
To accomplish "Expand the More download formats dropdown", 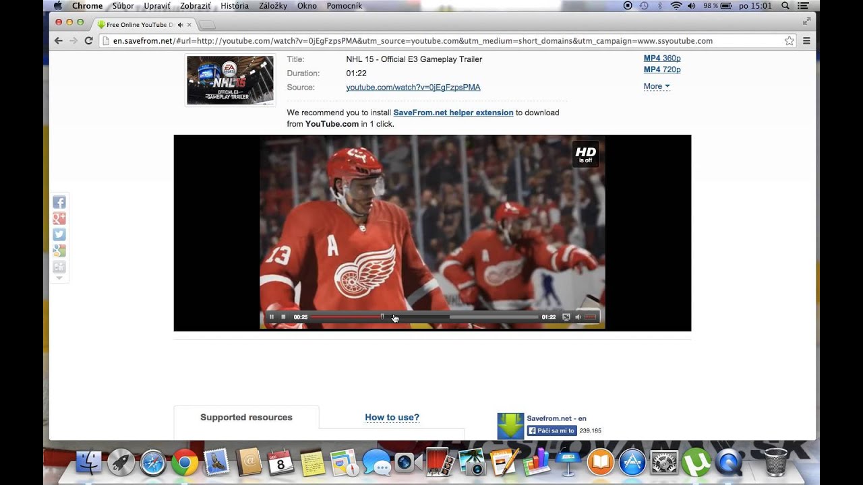I will pos(657,86).
